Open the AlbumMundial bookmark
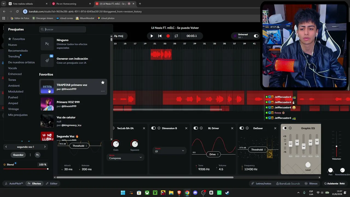 pos(85,18)
